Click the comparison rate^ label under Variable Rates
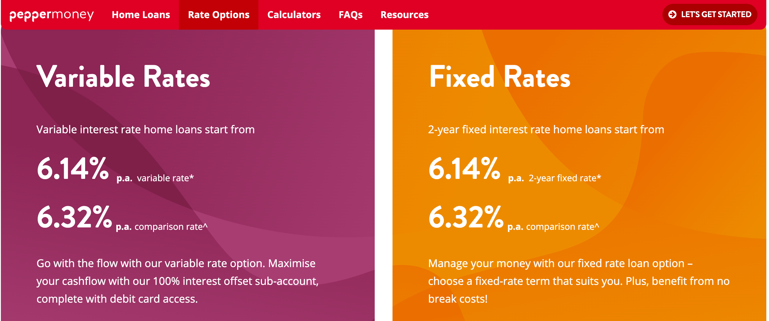This screenshot has width=769, height=321. [171, 227]
